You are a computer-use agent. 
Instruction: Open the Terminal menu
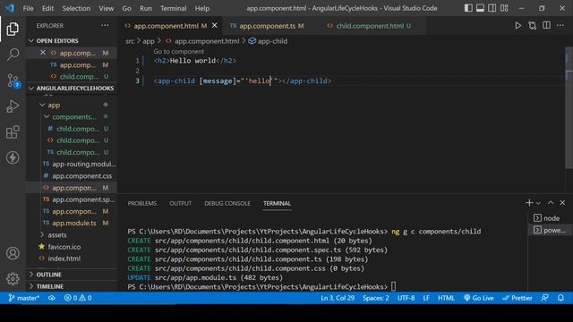173,8
